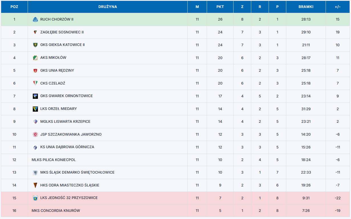Click the BRAMKI column header

coord(306,7)
